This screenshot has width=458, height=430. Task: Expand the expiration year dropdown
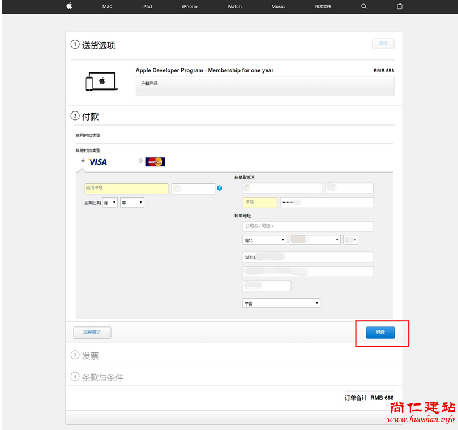pyautogui.click(x=132, y=203)
